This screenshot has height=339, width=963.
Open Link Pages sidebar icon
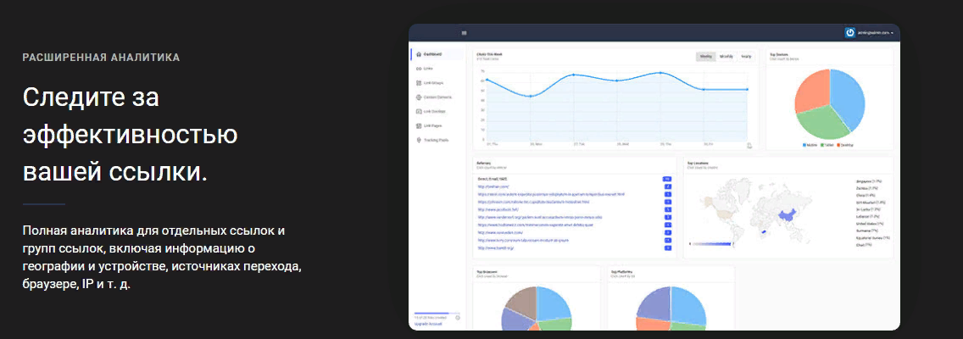point(419,125)
